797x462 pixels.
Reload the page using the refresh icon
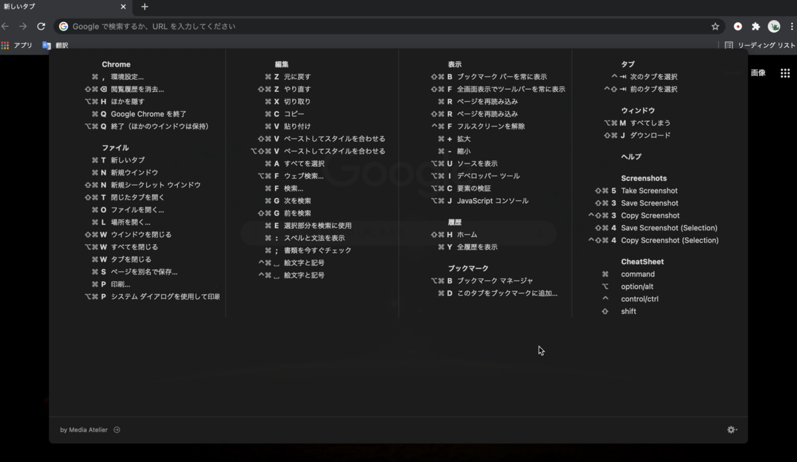(x=41, y=26)
